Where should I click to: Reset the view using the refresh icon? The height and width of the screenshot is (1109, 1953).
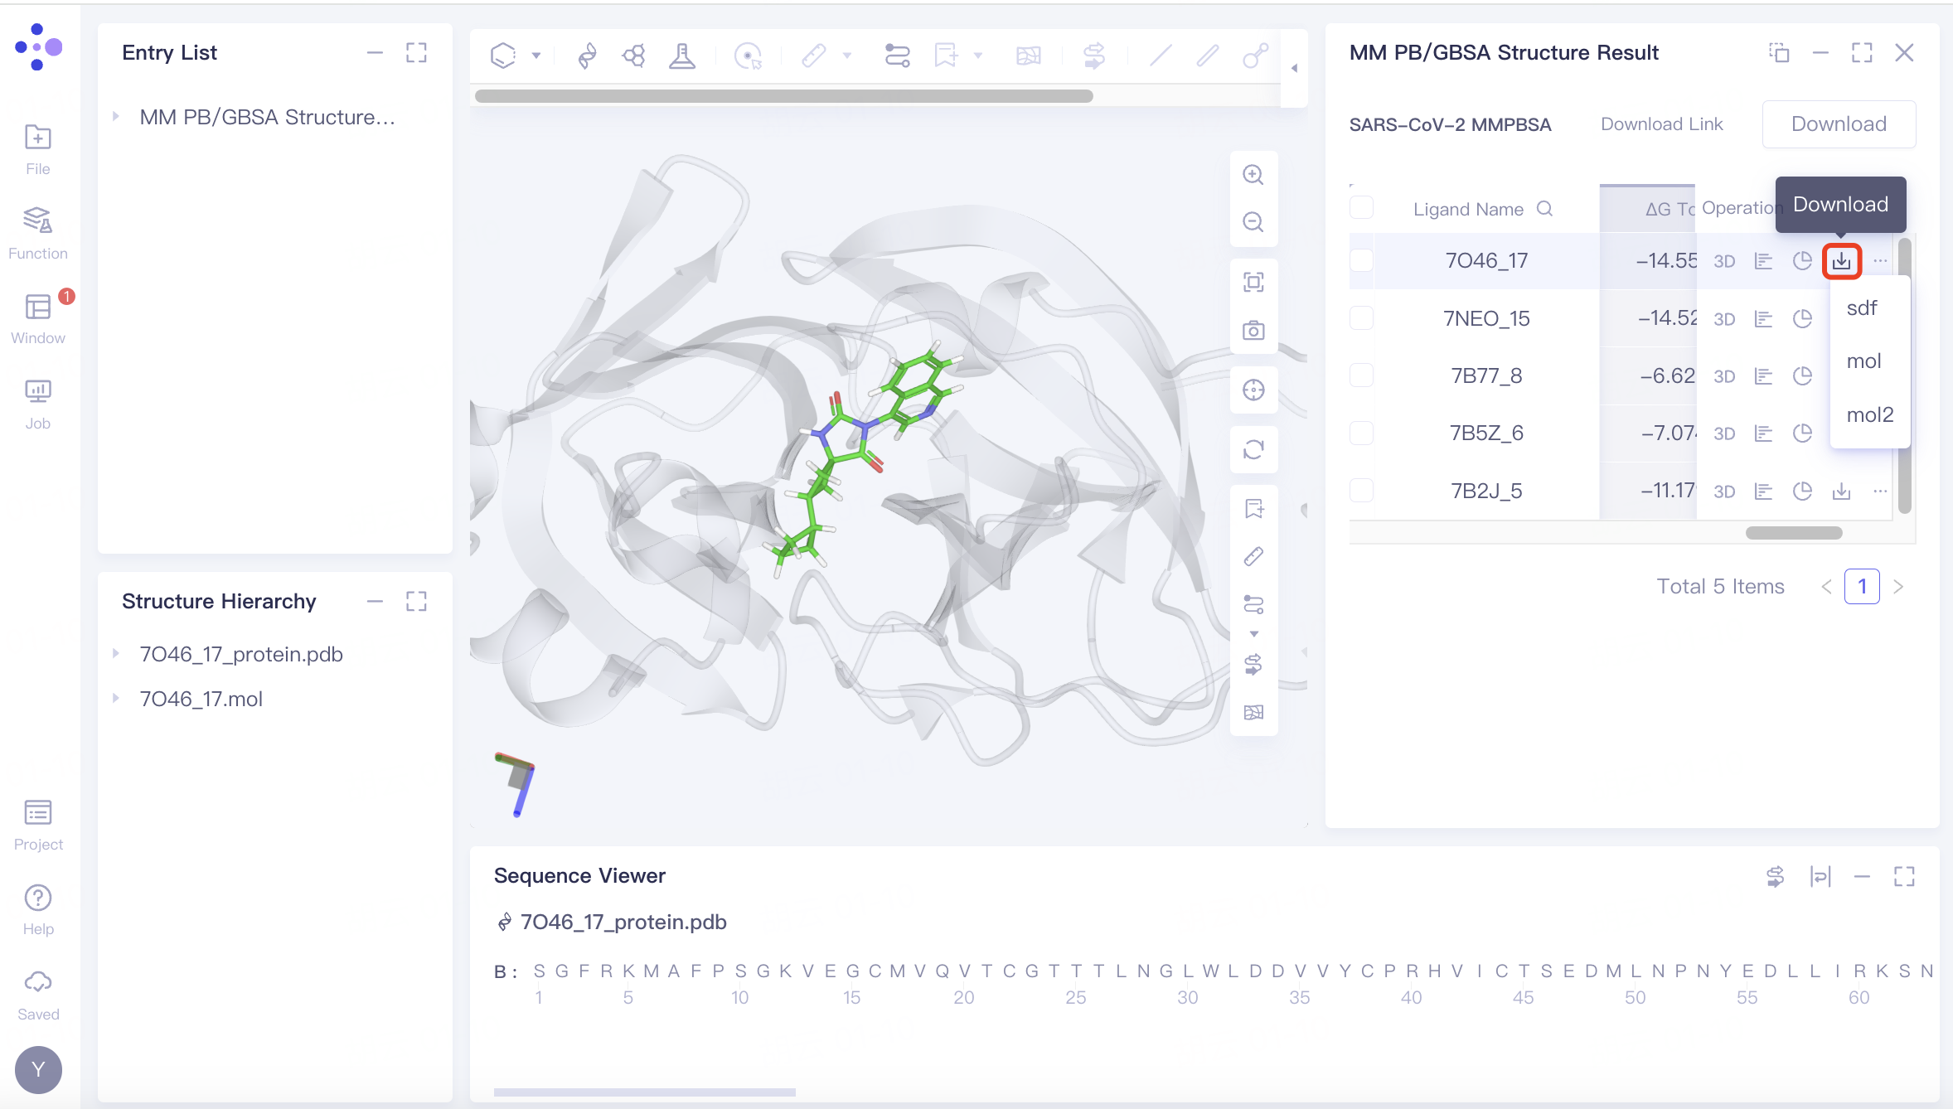[1253, 449]
